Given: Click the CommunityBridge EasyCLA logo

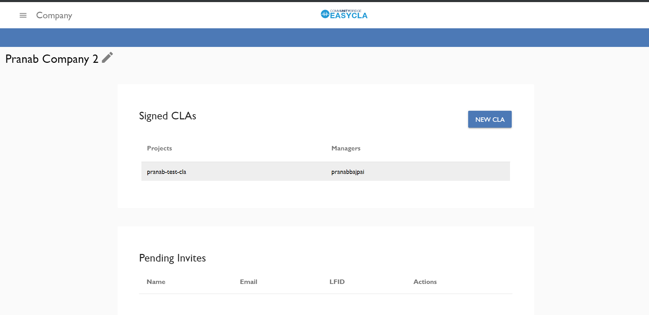Looking at the screenshot, I should 344,14.
